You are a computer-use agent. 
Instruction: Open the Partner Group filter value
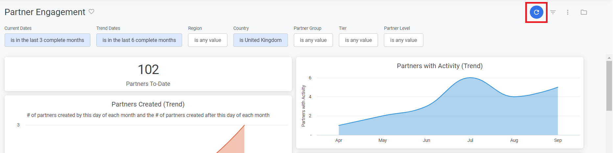click(313, 40)
